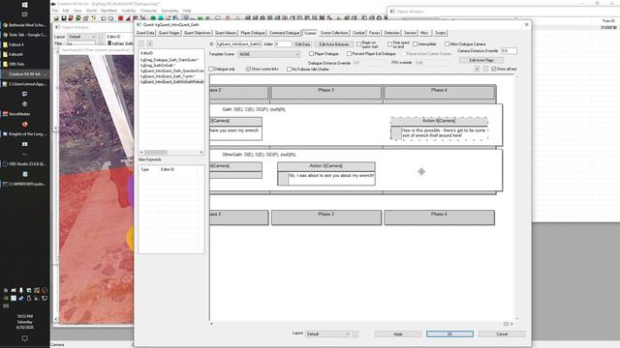
Task: Click the scene ID input field
Action: (x=239, y=44)
